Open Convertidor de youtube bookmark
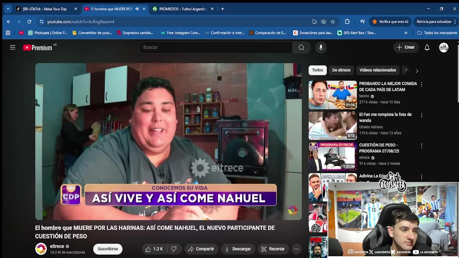459x258 pixels. click(x=92, y=33)
